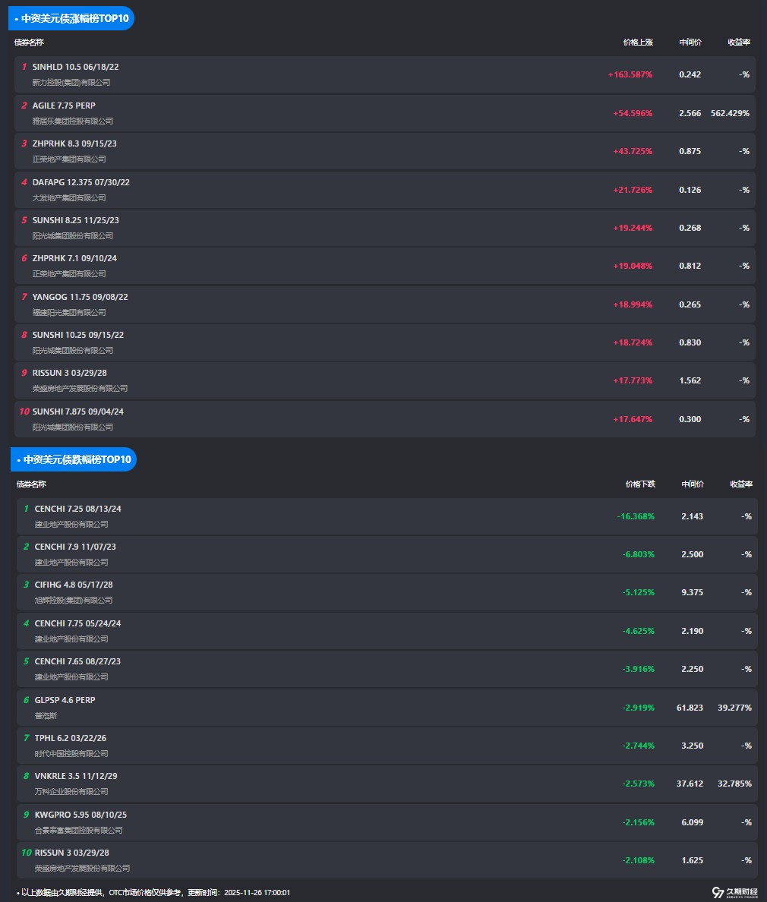This screenshot has height=902, width=767.
Task: Click the 562.429% yield value
Action: click(x=730, y=113)
